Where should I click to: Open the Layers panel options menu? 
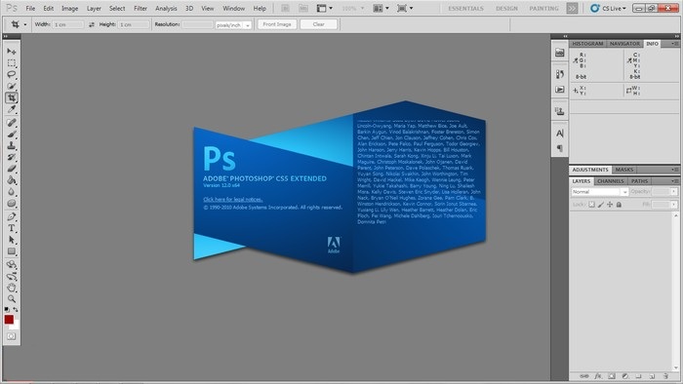point(674,181)
